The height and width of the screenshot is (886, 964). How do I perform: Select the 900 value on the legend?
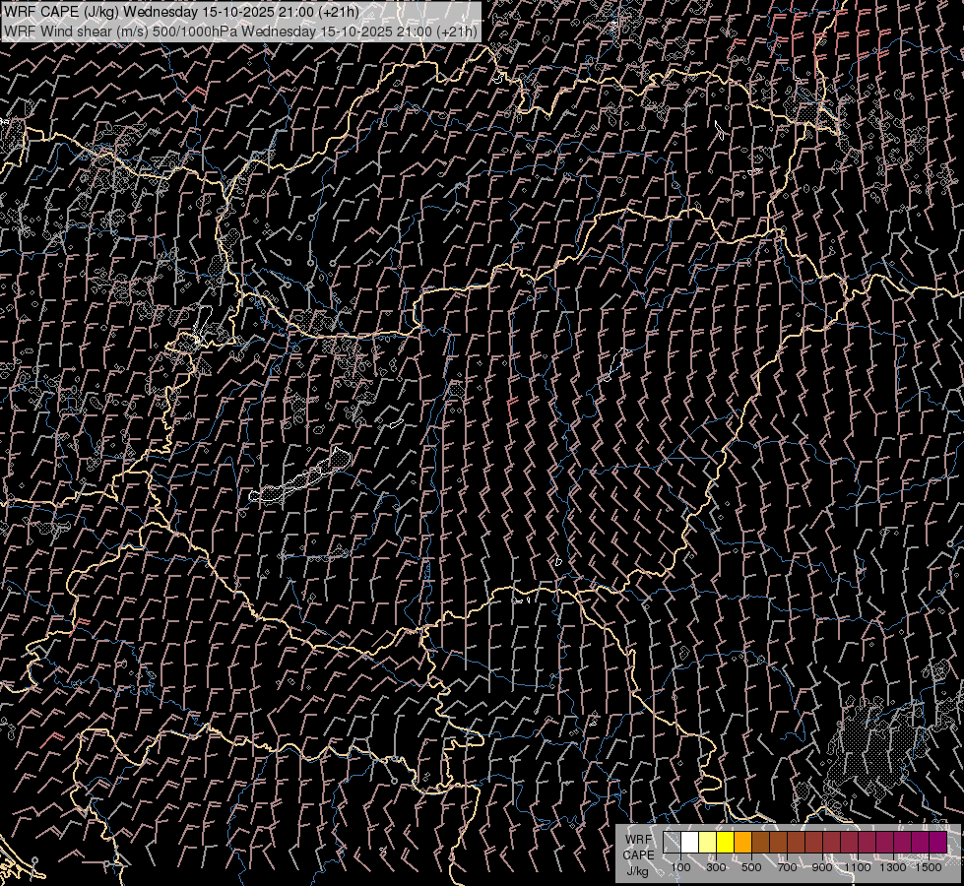(822, 867)
